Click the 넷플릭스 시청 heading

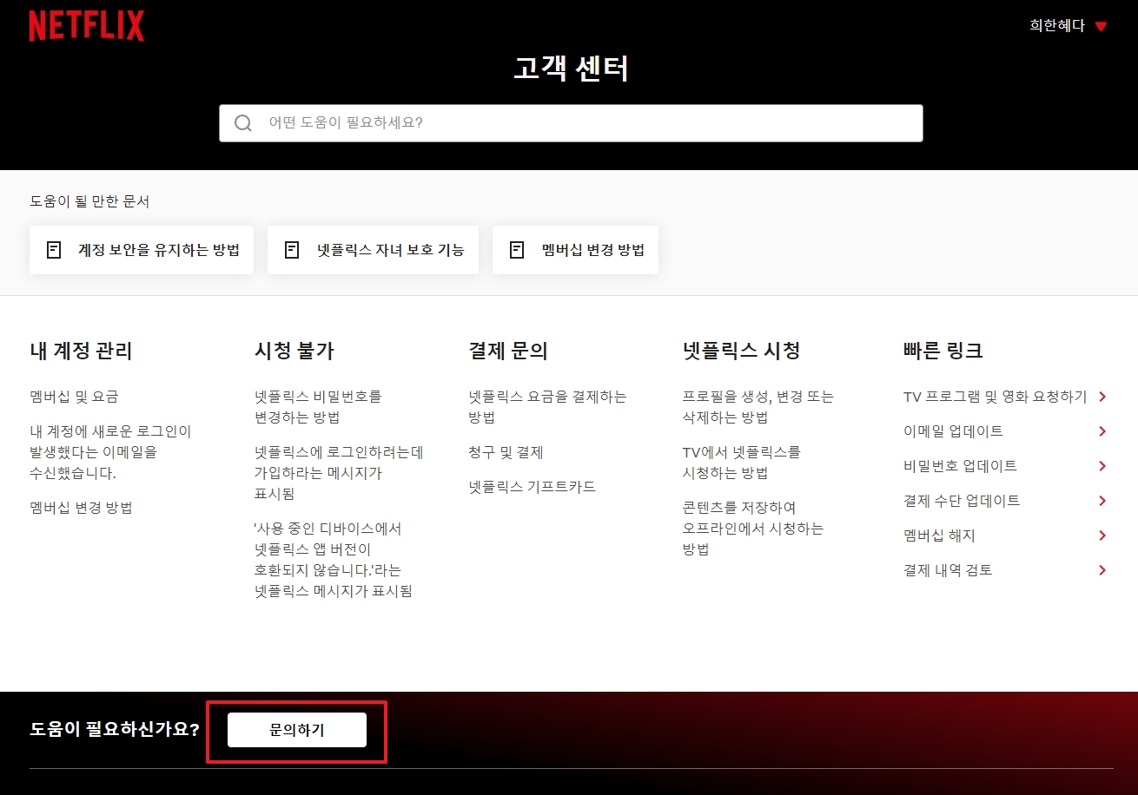point(742,351)
